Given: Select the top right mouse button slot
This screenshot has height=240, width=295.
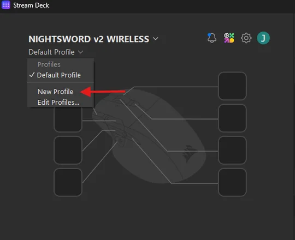Looking at the screenshot, I should tap(232, 86).
